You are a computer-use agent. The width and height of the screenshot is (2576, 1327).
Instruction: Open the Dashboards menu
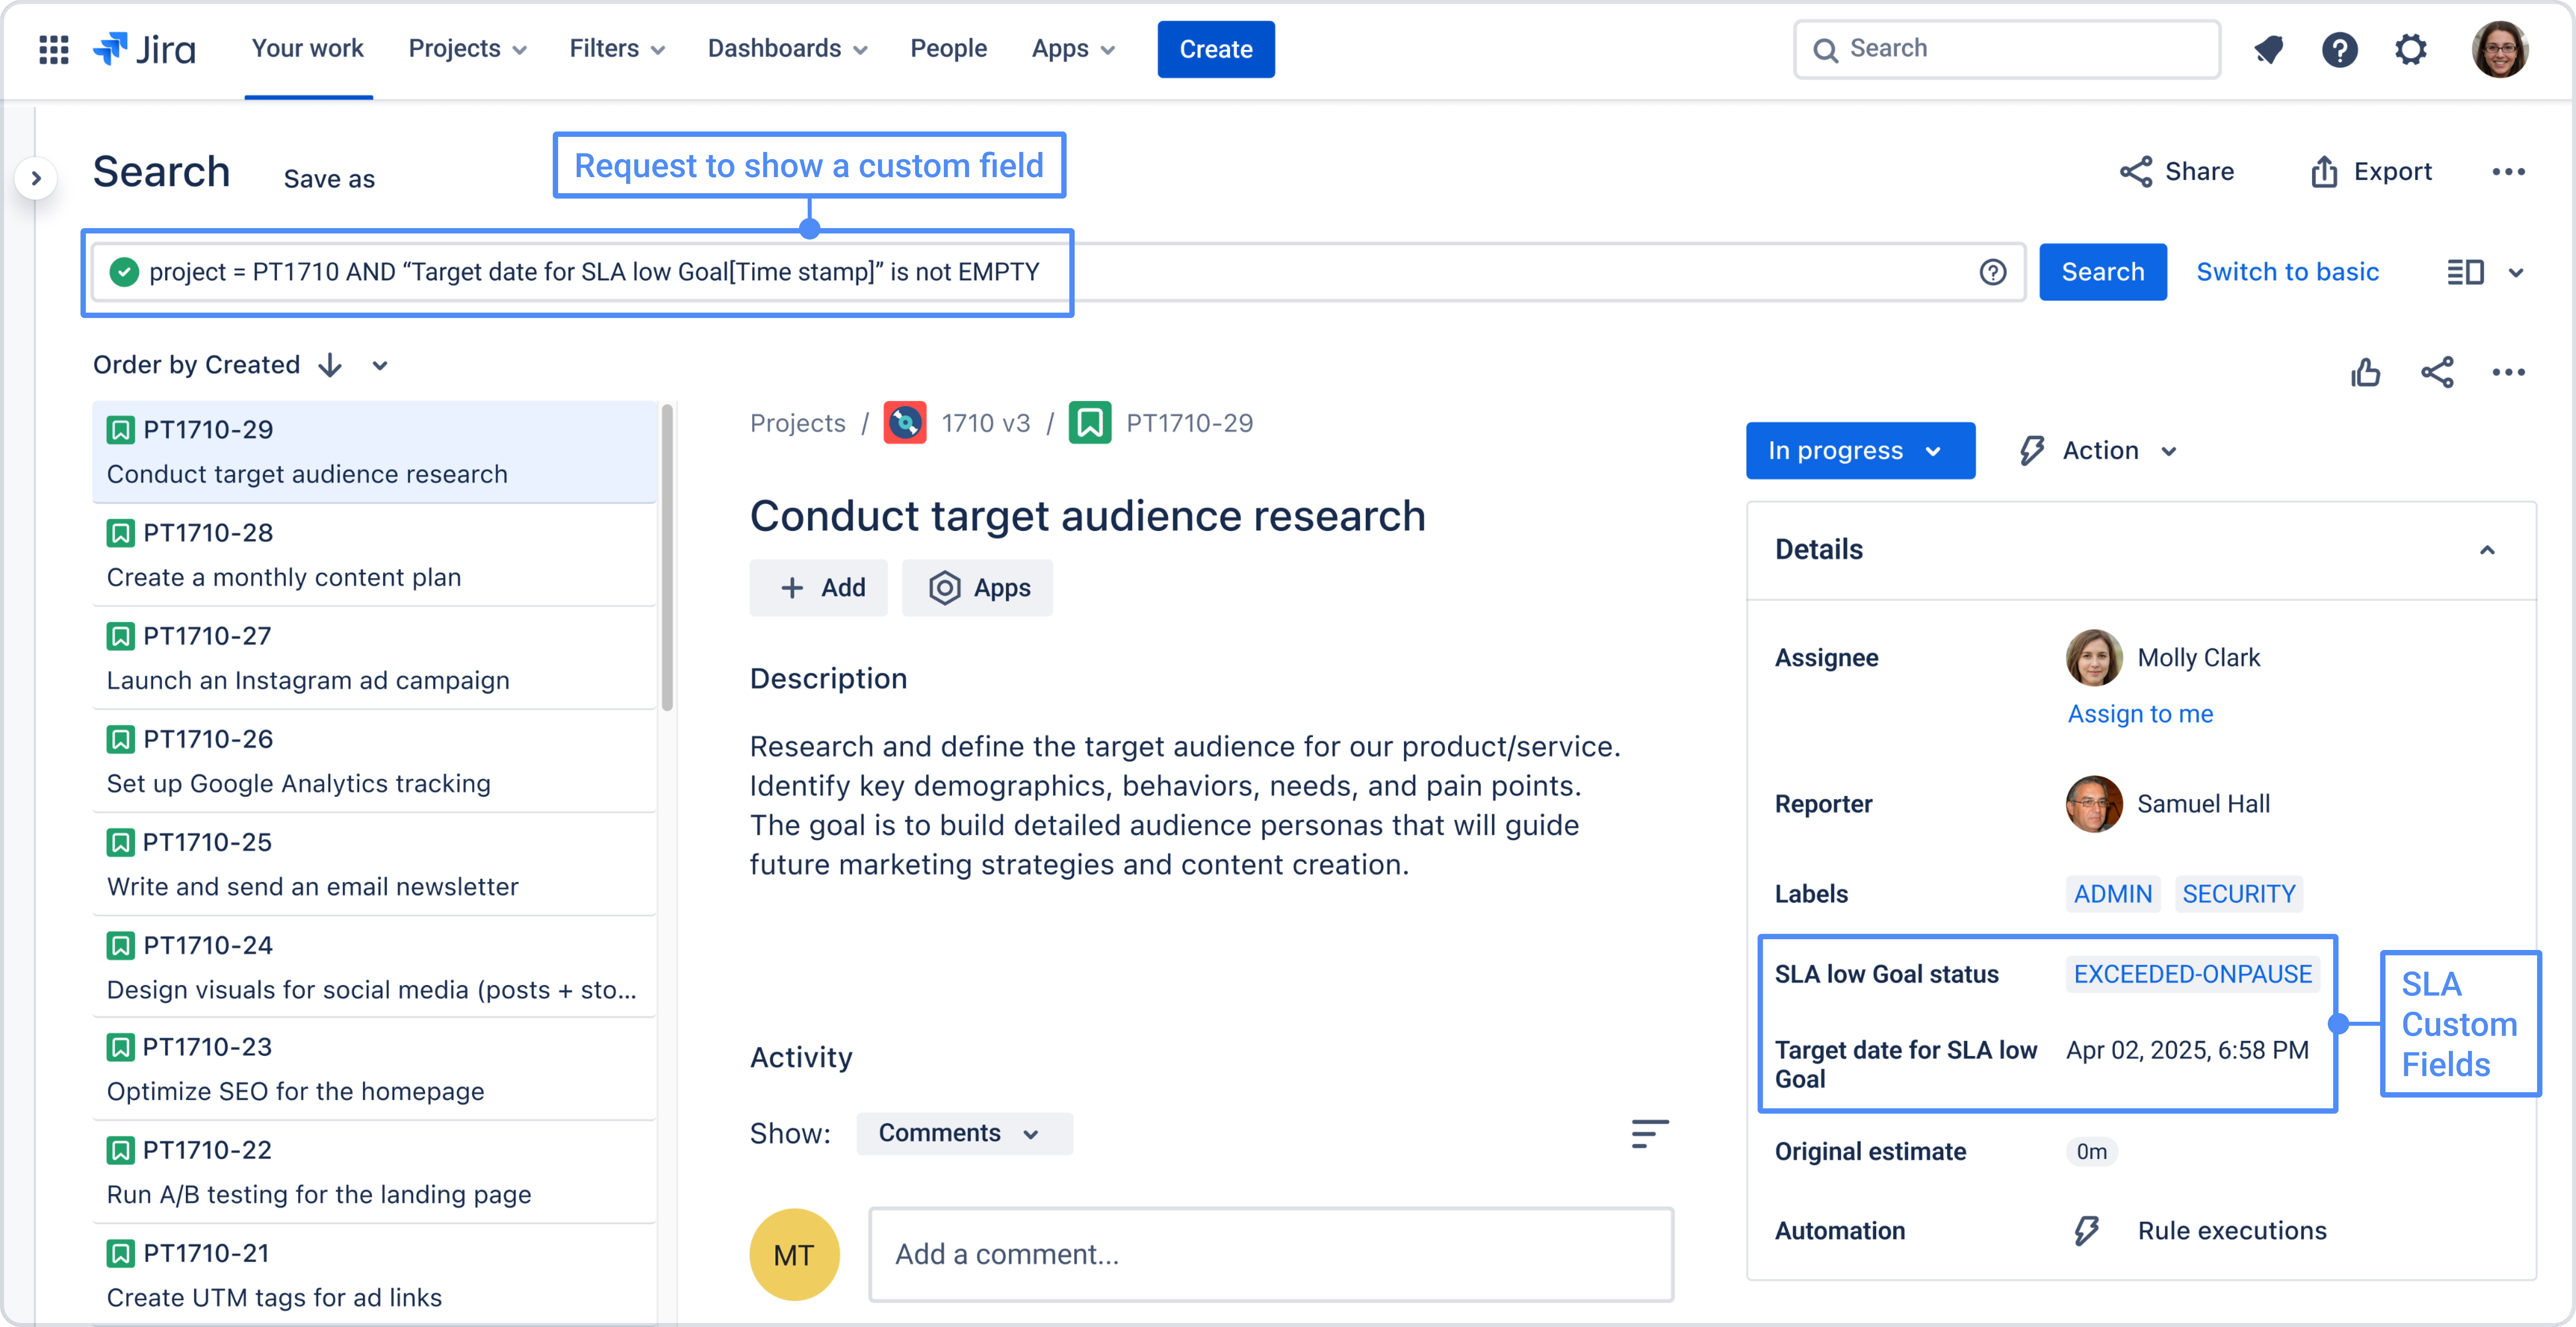(x=787, y=49)
